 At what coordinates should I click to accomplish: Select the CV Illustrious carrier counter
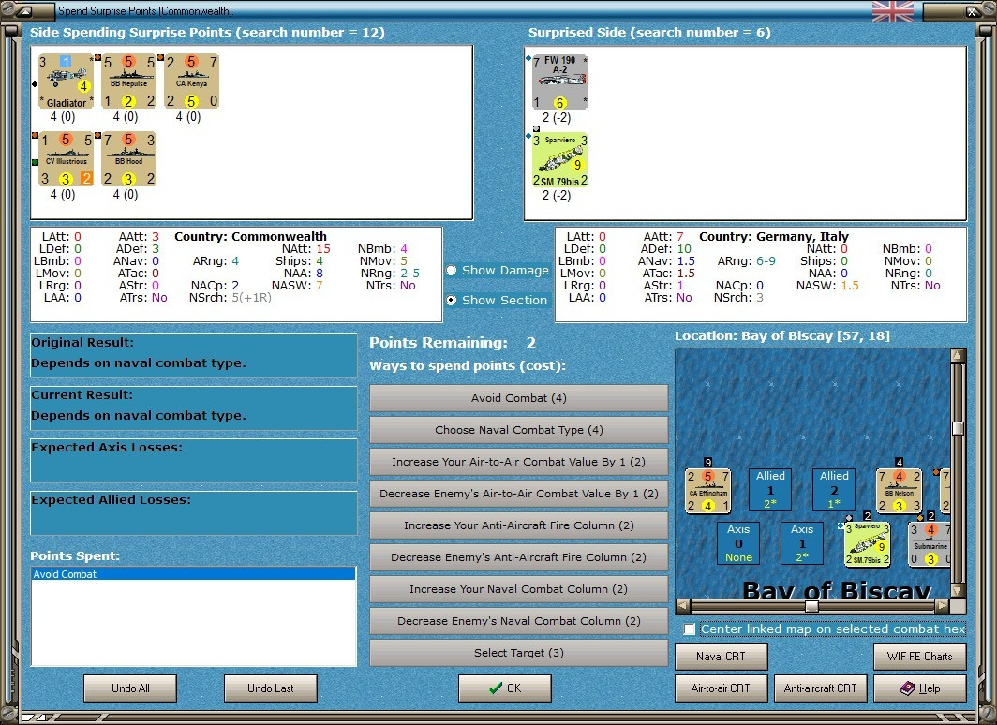pyautogui.click(x=67, y=159)
